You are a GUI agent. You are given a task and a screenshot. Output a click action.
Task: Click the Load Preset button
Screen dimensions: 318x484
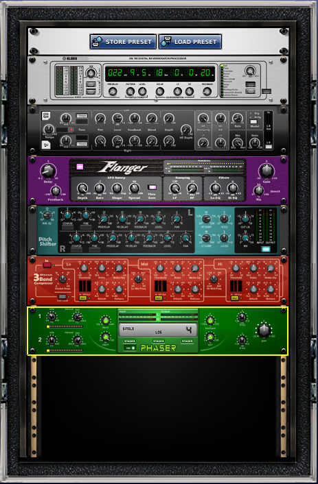[190, 42]
